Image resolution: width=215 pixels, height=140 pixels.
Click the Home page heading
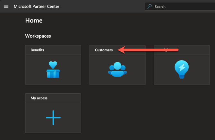point(34,21)
